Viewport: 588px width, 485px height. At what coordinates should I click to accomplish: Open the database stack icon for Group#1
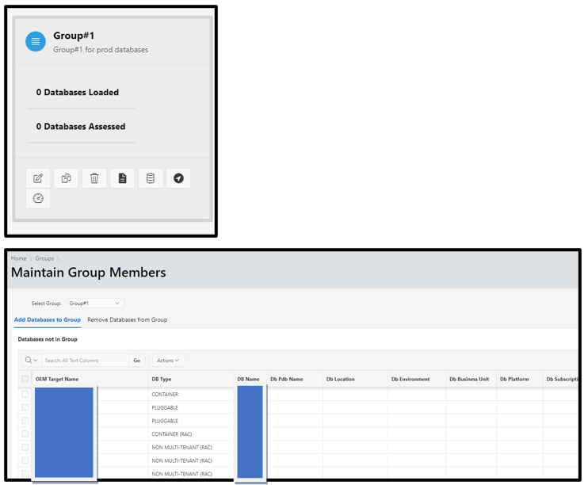click(151, 178)
